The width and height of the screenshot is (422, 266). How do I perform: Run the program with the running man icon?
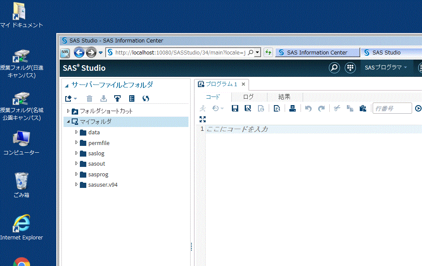tap(203, 109)
